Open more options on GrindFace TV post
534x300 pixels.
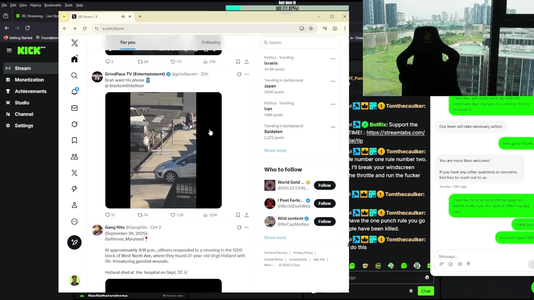[x=247, y=74]
